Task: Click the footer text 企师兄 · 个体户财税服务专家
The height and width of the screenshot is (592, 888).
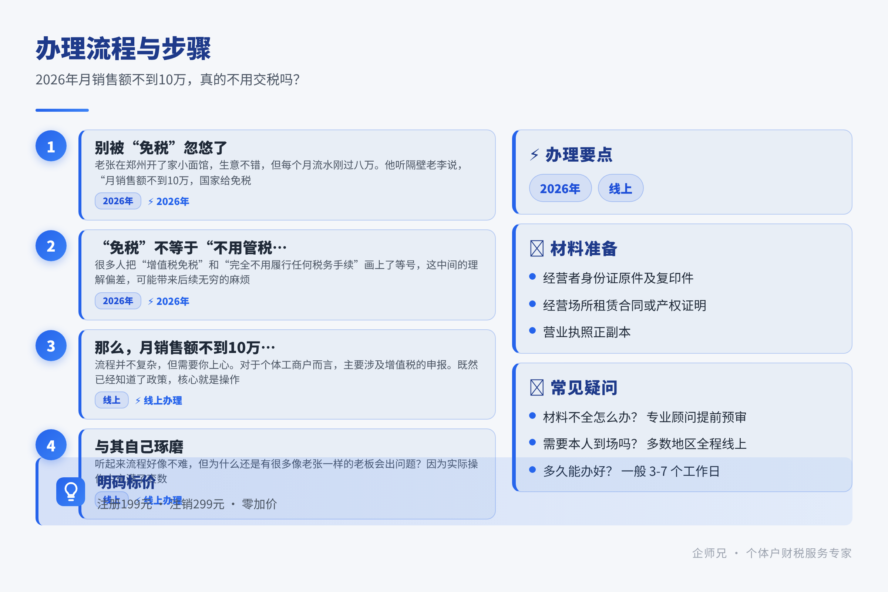Action: point(772,553)
